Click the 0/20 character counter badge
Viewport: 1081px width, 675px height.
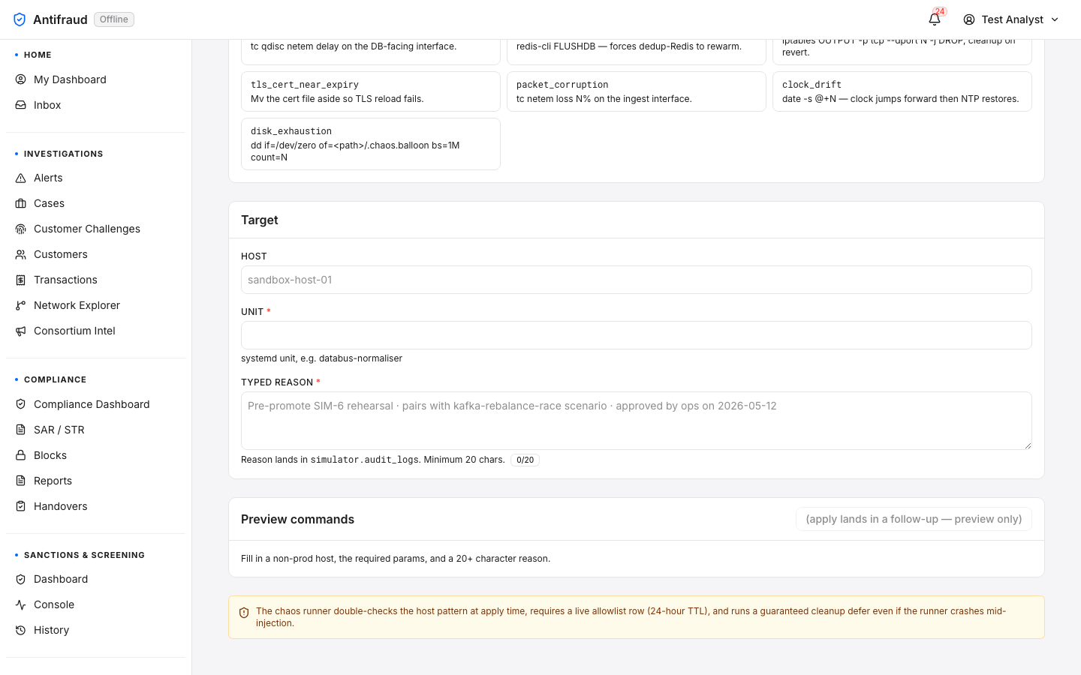(525, 460)
